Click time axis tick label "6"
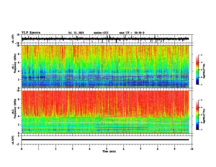Viewport: 216px width, 167px height. tap(124, 149)
